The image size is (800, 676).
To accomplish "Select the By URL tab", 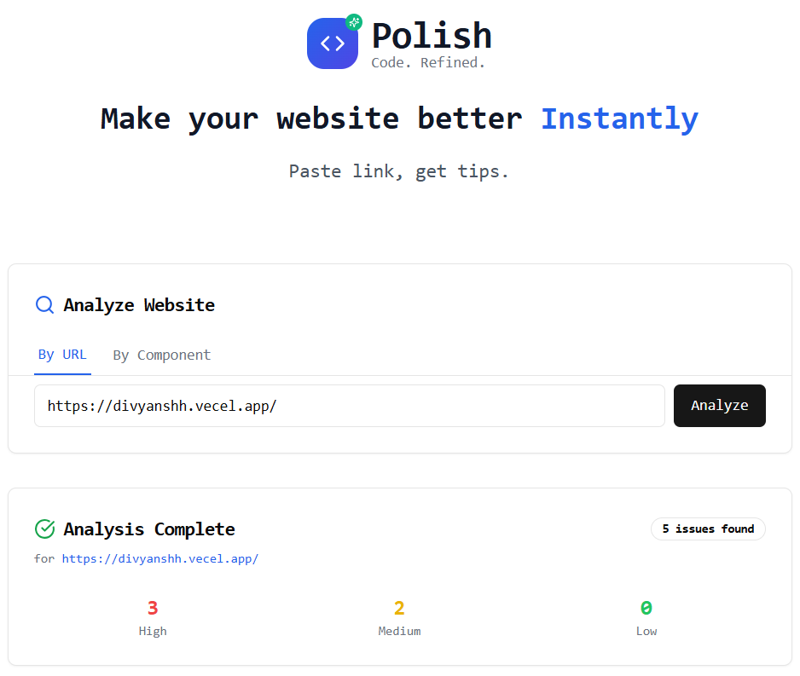I will coord(62,355).
